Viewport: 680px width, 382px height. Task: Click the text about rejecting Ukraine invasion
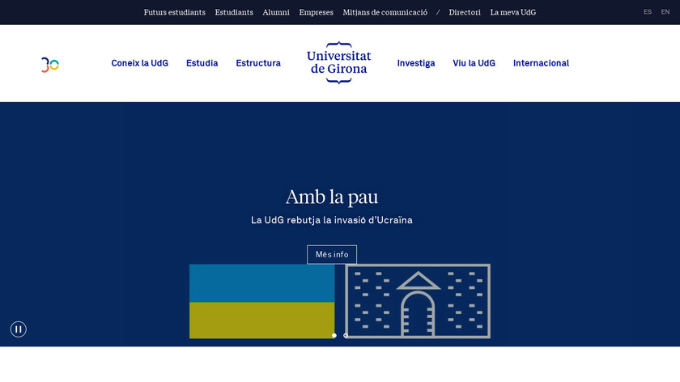pyautogui.click(x=332, y=220)
